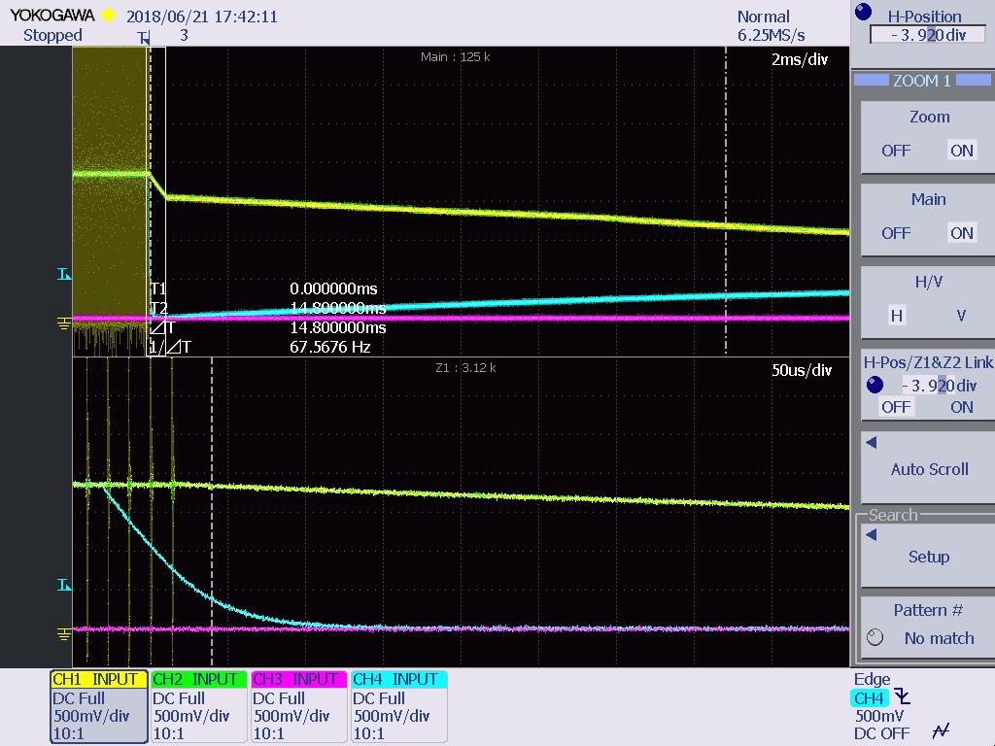Select H in the H/V setting

point(896,316)
